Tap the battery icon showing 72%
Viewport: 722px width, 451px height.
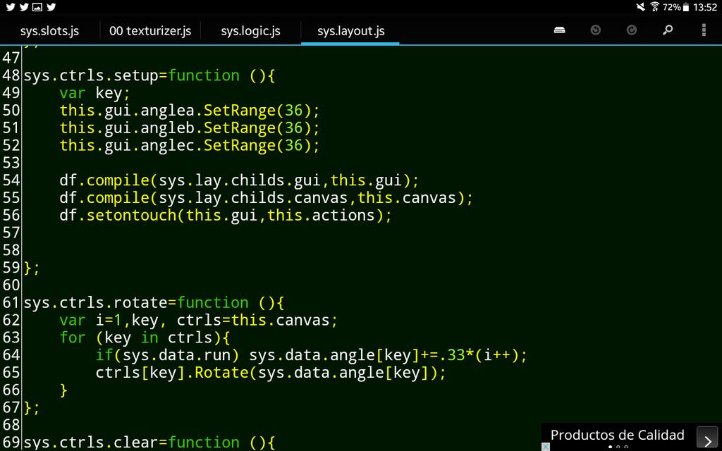pyautogui.click(x=686, y=7)
